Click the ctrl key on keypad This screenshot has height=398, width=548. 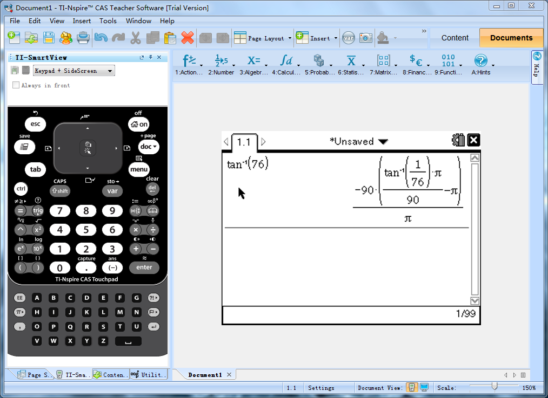pyautogui.click(x=21, y=189)
